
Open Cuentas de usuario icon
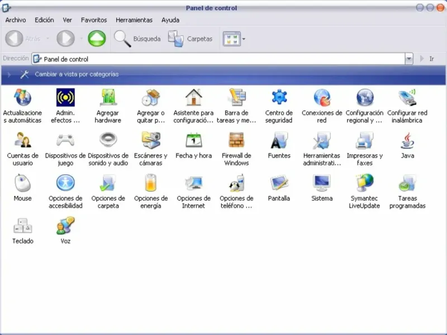[x=23, y=141]
